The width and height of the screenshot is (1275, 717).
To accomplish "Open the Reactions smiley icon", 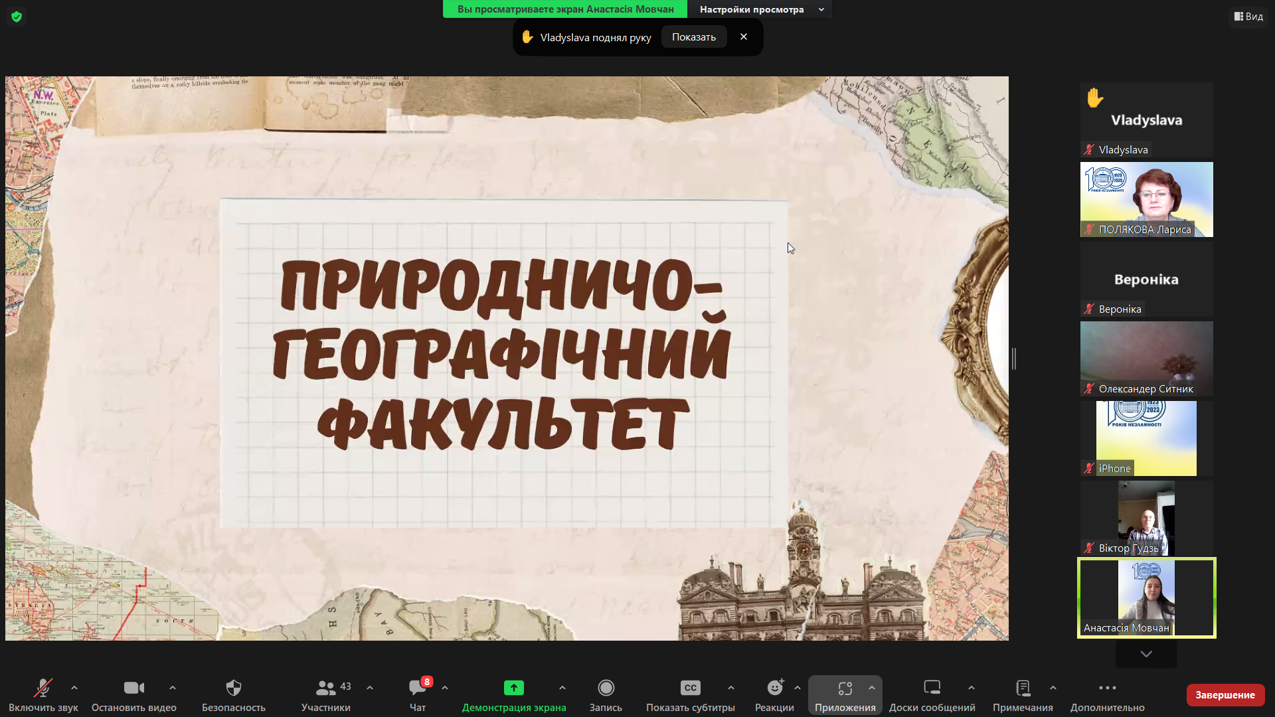I will (774, 688).
